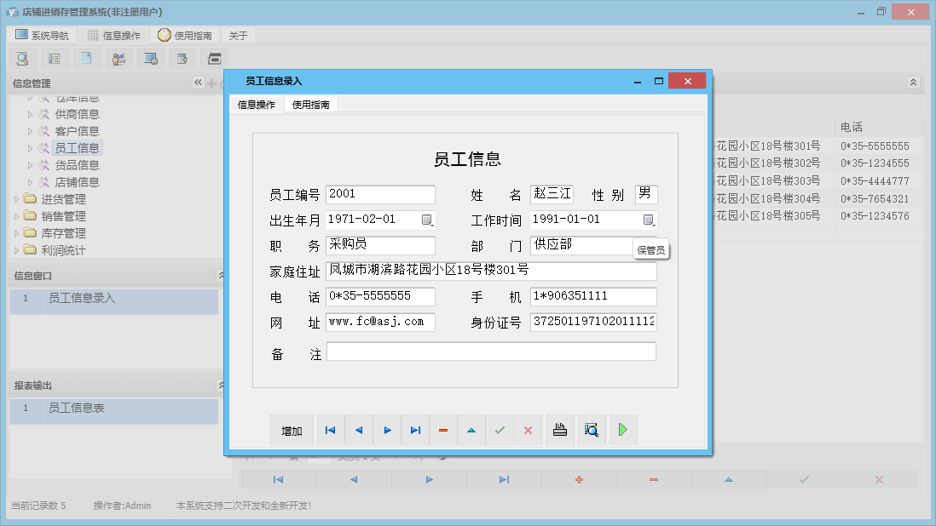Jump to last record with the arrow control

(415, 430)
